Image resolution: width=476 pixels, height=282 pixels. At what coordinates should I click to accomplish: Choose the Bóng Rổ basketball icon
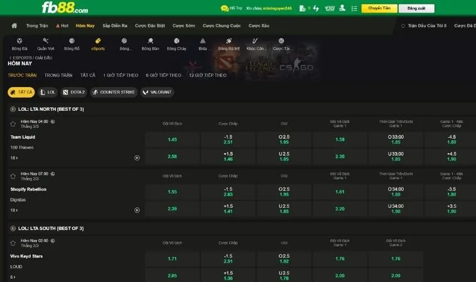click(x=72, y=41)
